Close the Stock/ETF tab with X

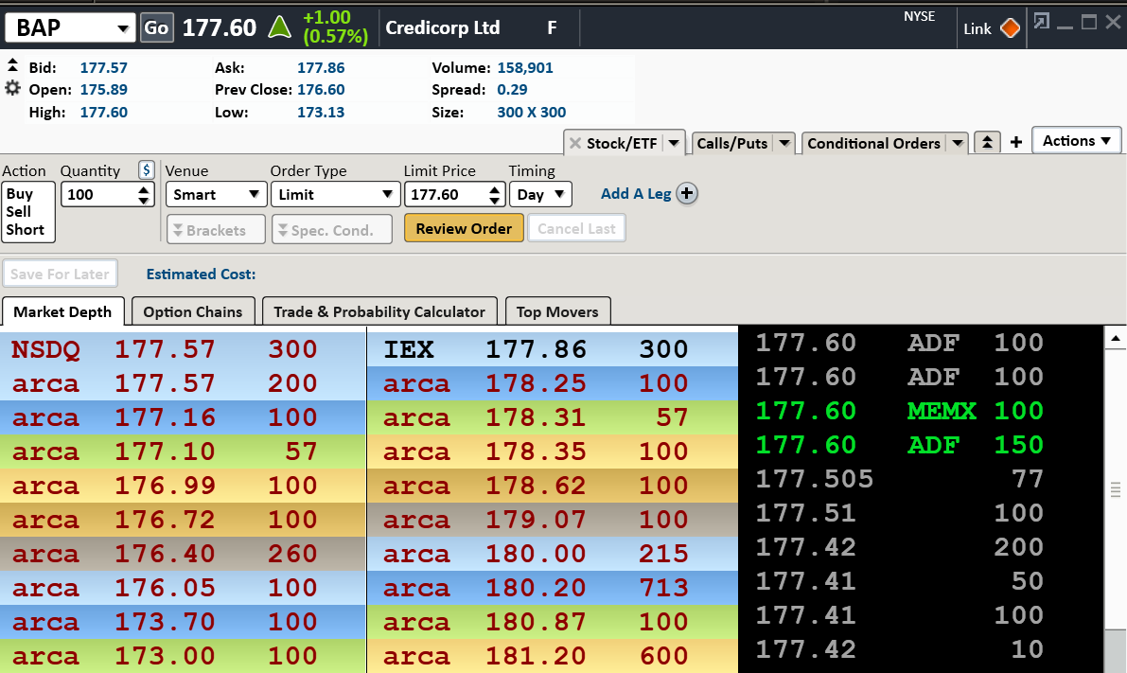pyautogui.click(x=575, y=143)
